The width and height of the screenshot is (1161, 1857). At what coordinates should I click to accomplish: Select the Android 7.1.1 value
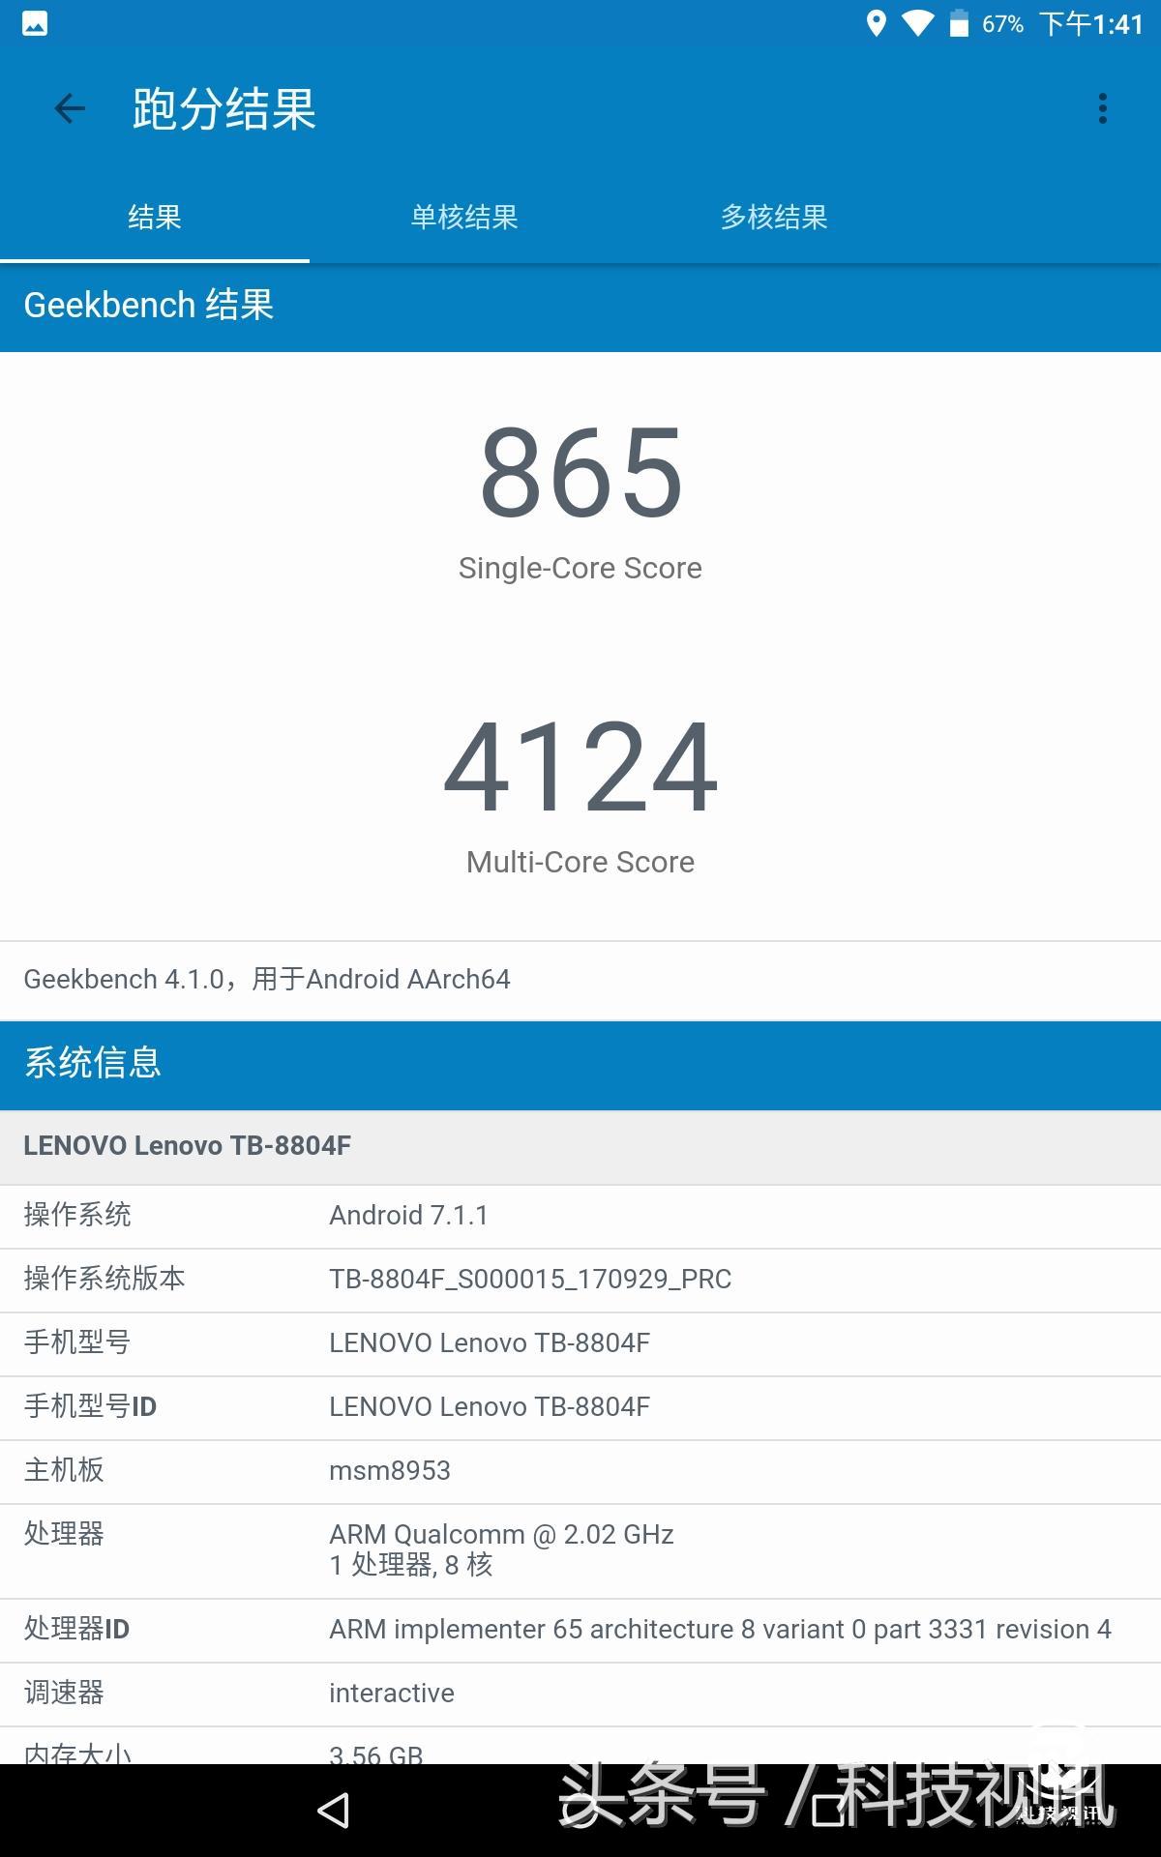tap(408, 1215)
